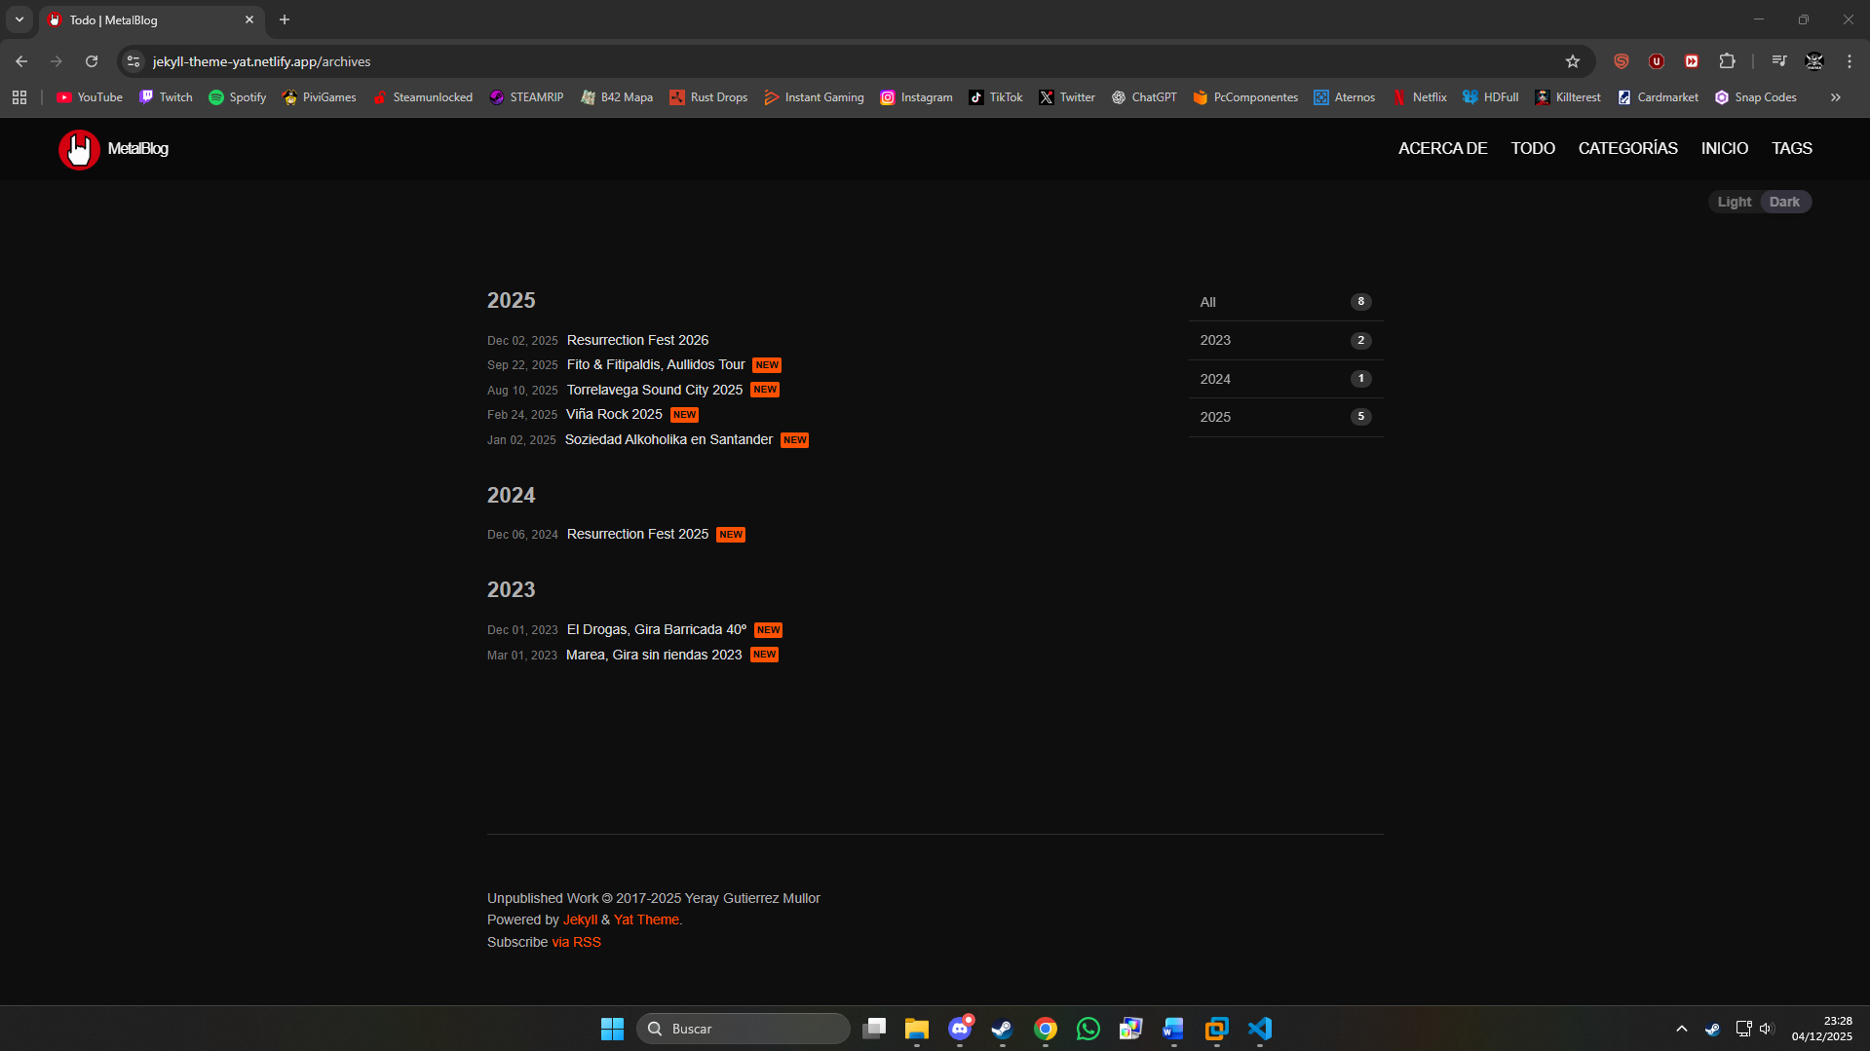This screenshot has height=1051, width=1870.
Task: Open the YouTube bookmark
Action: point(90,97)
